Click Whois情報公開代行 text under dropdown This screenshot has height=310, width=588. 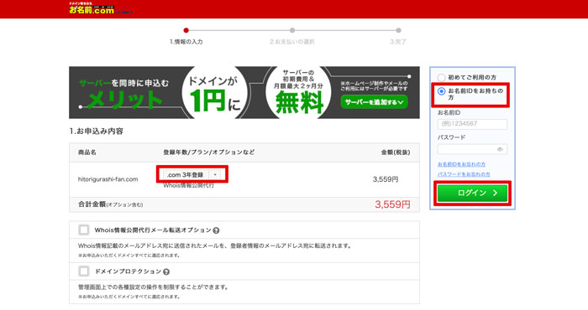click(x=188, y=185)
